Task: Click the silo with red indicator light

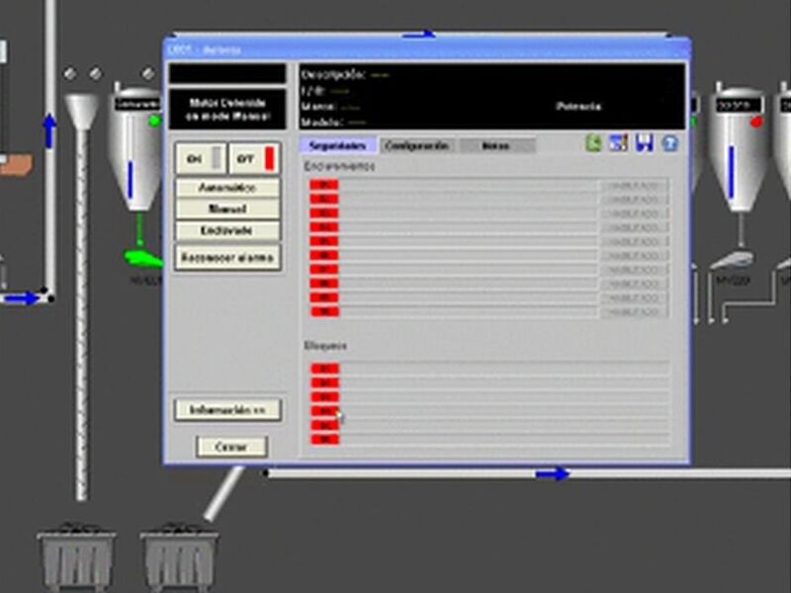Action: (x=739, y=148)
